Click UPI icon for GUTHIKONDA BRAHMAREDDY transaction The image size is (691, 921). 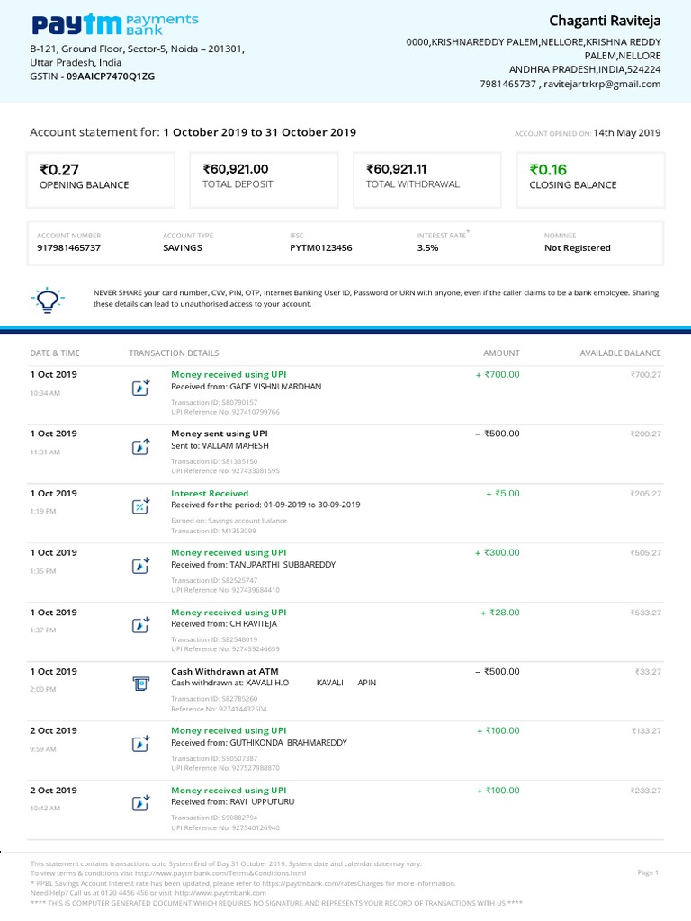click(140, 743)
